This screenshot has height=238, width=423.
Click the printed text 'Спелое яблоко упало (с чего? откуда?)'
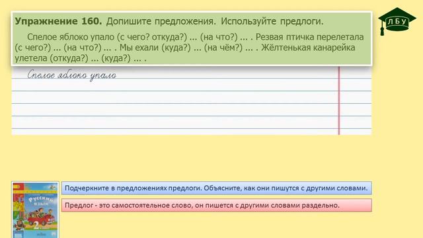click(x=107, y=37)
